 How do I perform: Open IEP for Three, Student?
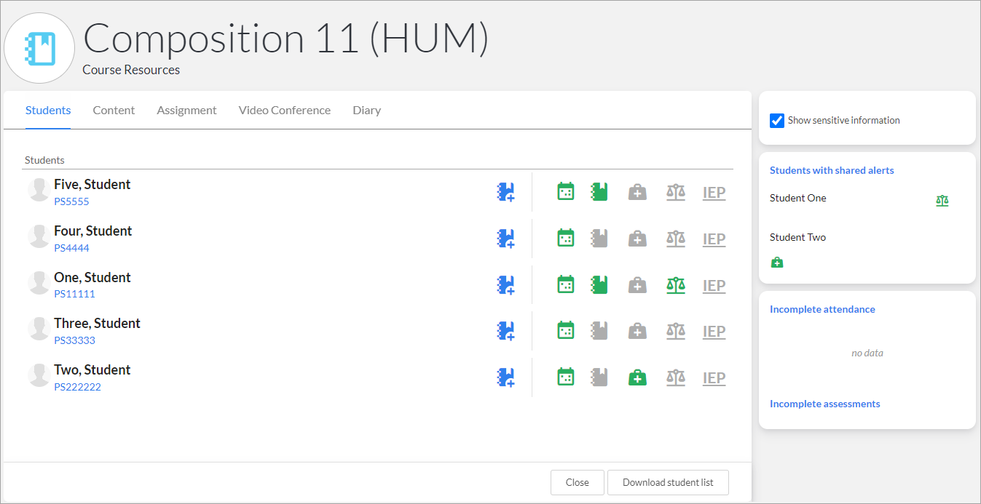[714, 332]
